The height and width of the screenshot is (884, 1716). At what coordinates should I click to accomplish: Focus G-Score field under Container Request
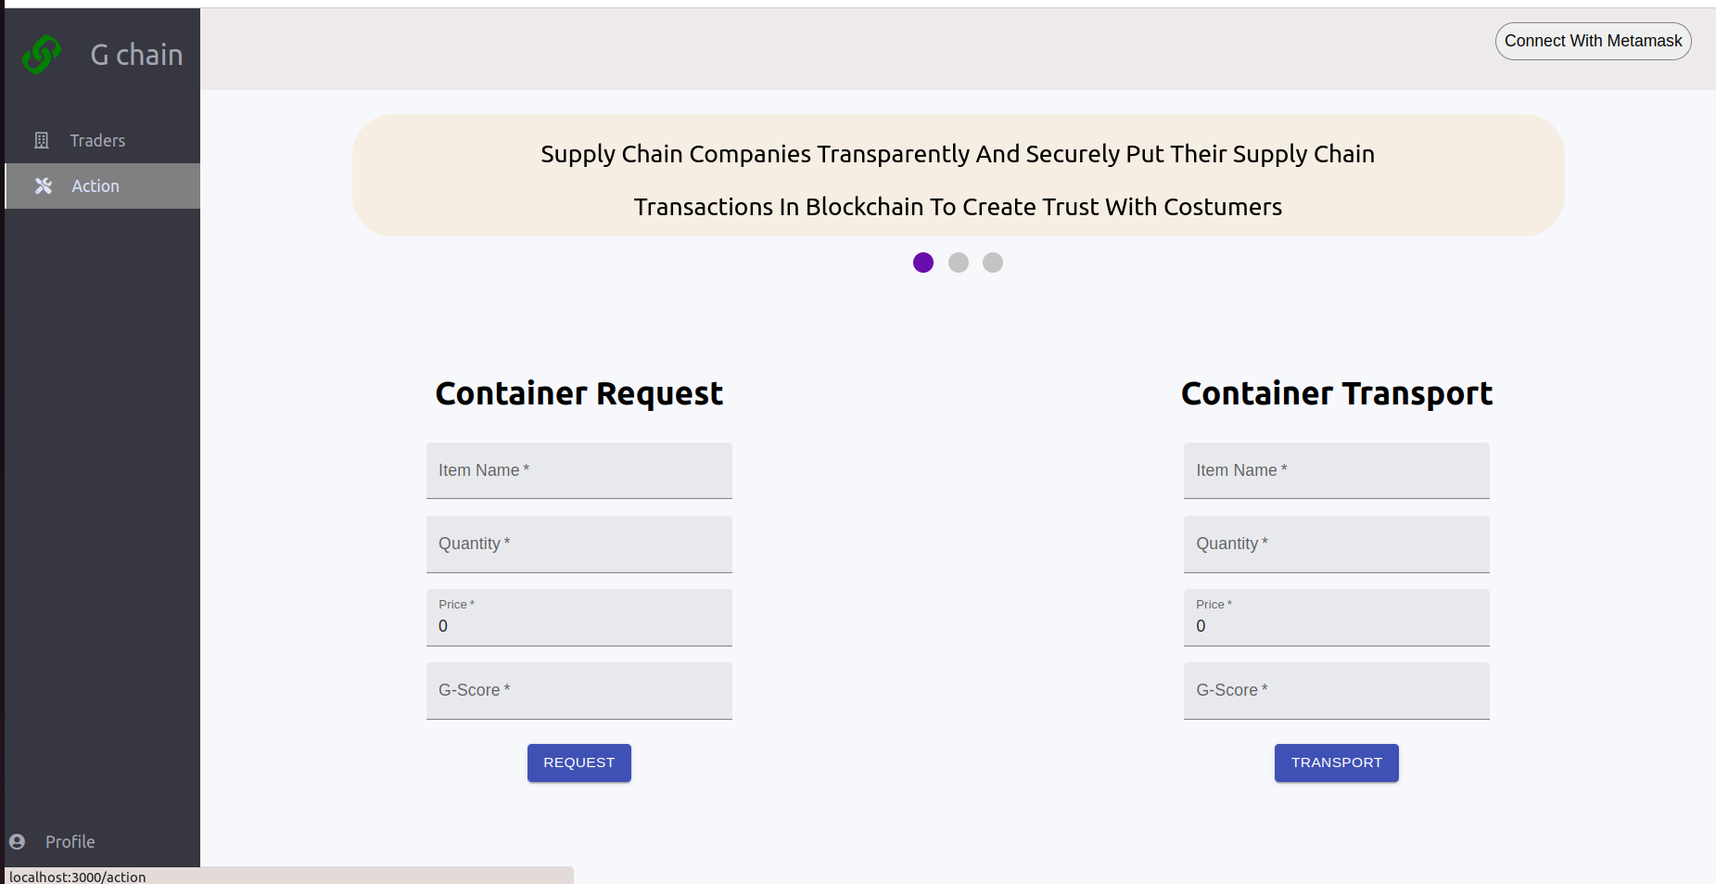pos(579,690)
